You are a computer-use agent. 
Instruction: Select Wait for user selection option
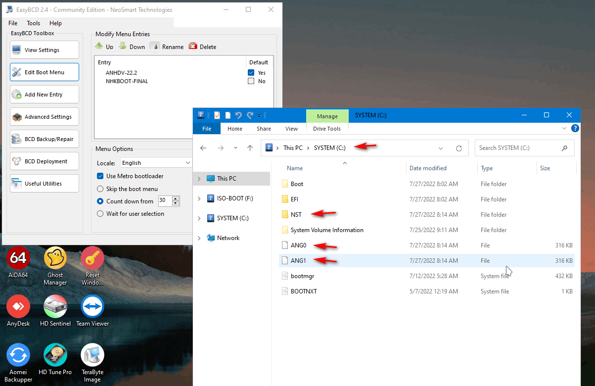(100, 214)
